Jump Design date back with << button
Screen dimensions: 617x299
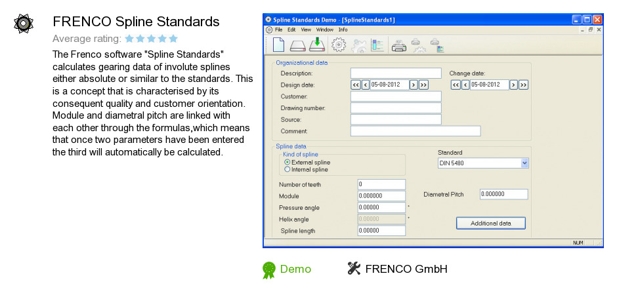(355, 85)
